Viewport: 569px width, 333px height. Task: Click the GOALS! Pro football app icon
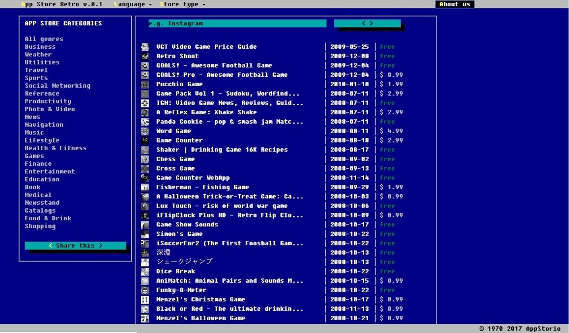(x=145, y=75)
